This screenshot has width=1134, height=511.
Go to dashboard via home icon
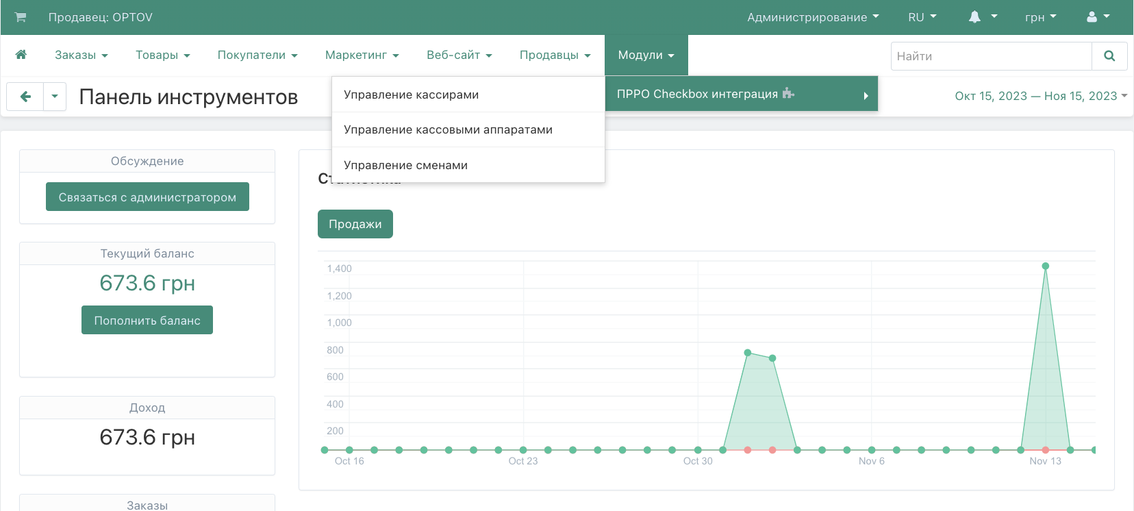[21, 55]
